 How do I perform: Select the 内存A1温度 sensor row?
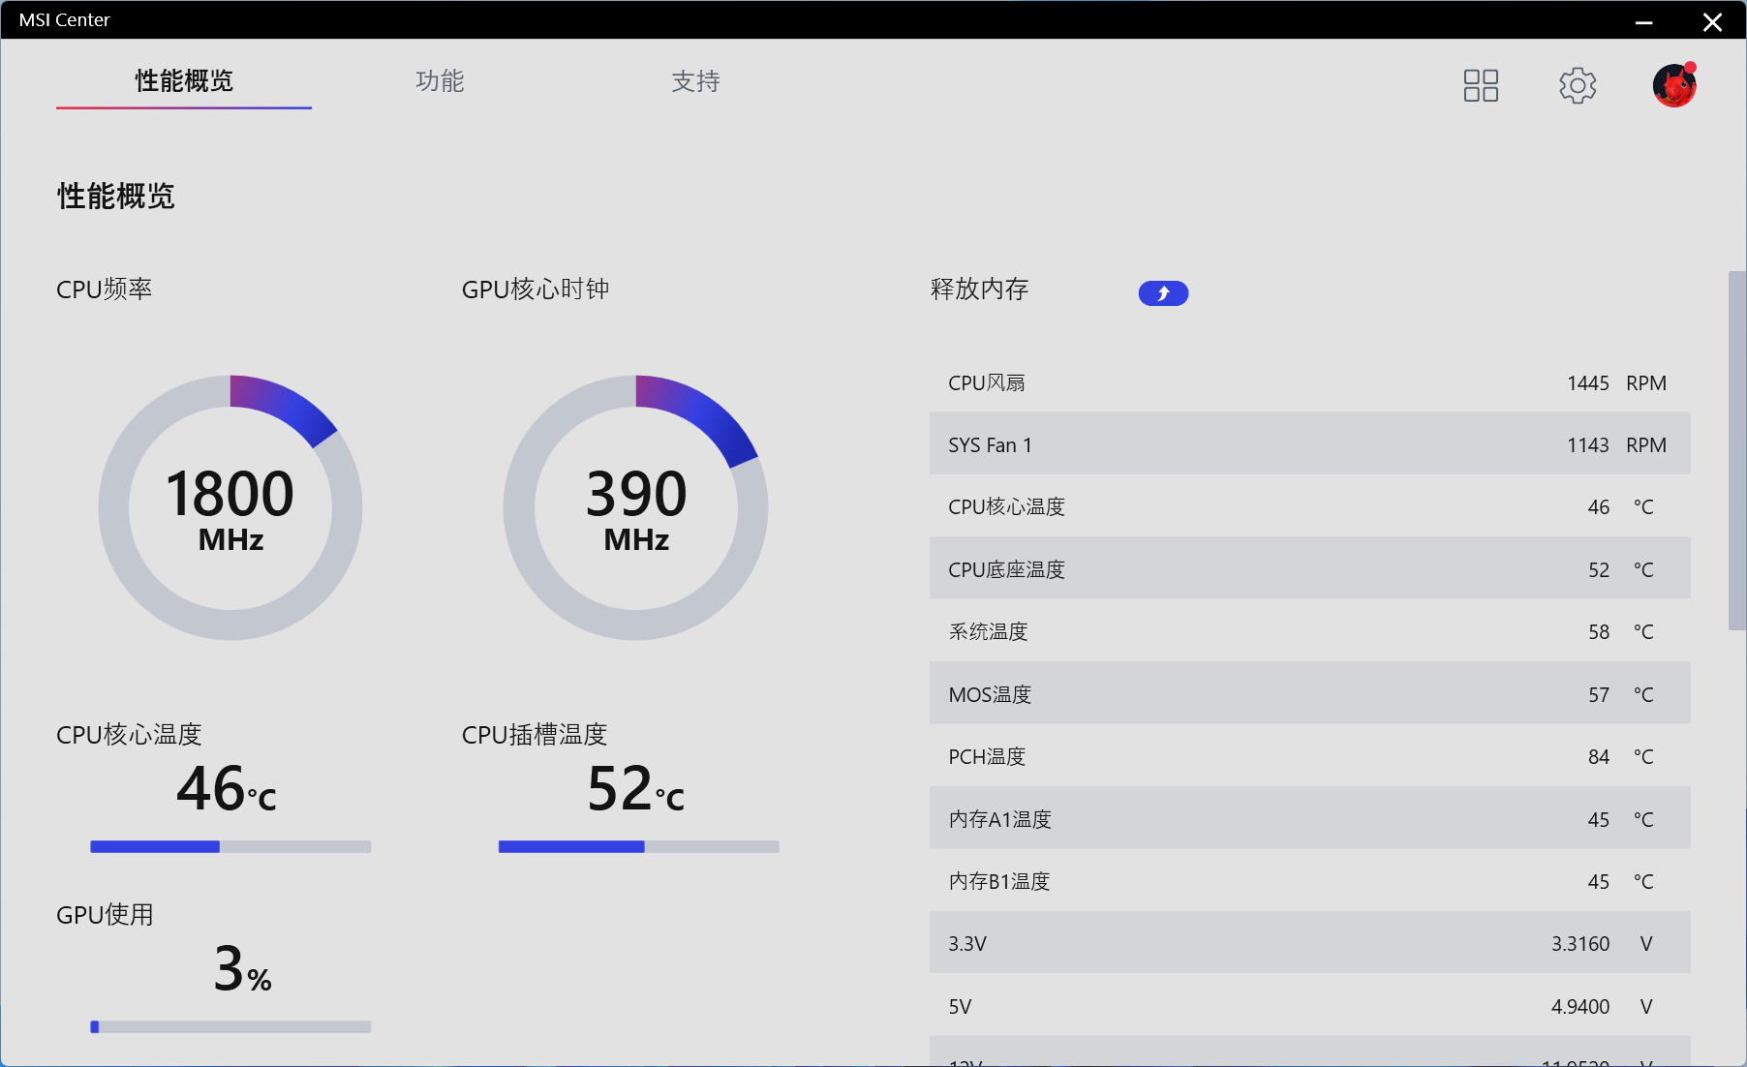point(1307,818)
